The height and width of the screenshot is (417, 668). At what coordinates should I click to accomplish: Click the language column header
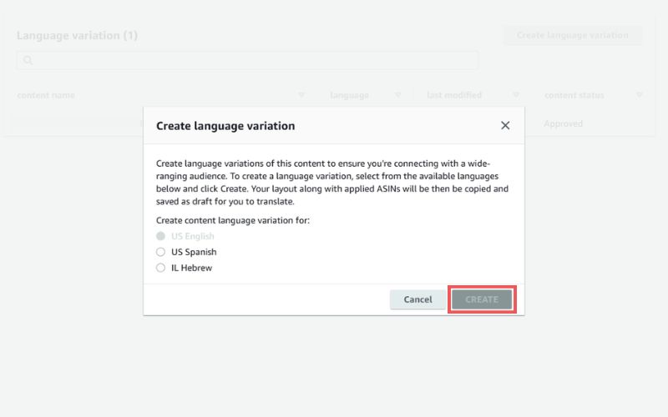click(x=349, y=95)
